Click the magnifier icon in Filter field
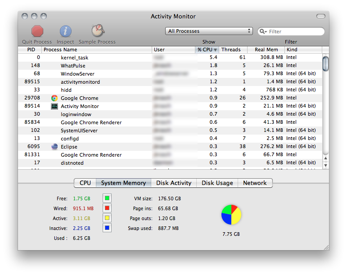347x275 pixels. [x=263, y=32]
